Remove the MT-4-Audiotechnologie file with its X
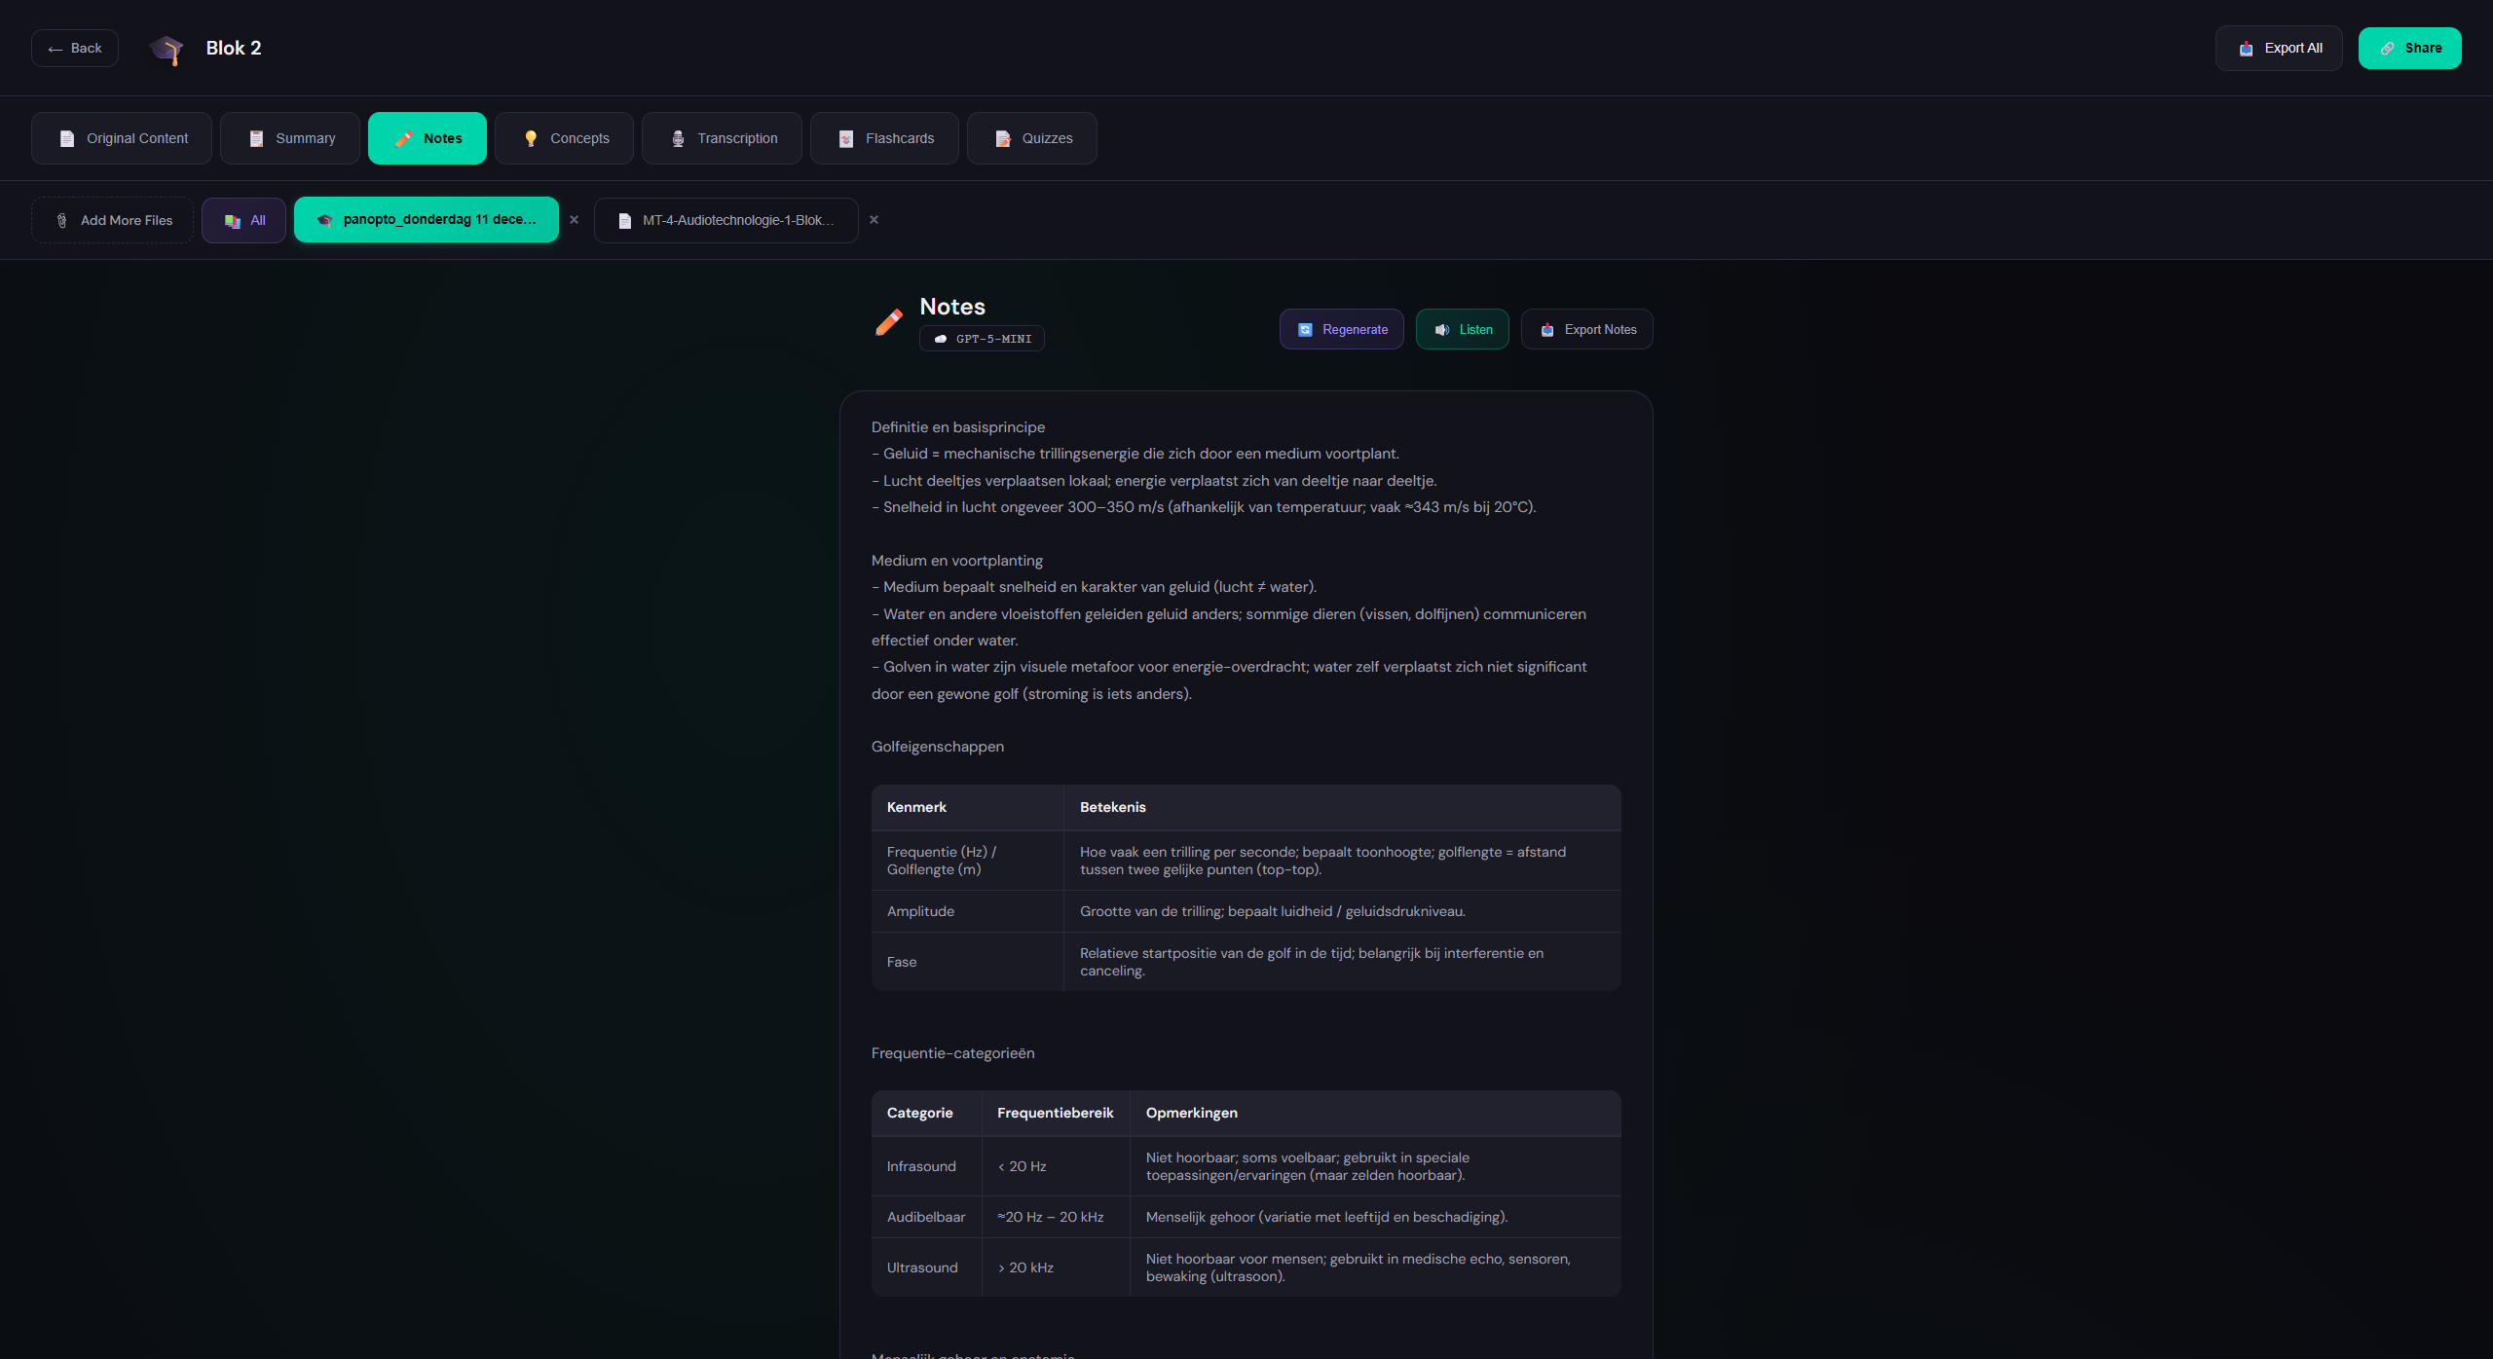 click(874, 220)
